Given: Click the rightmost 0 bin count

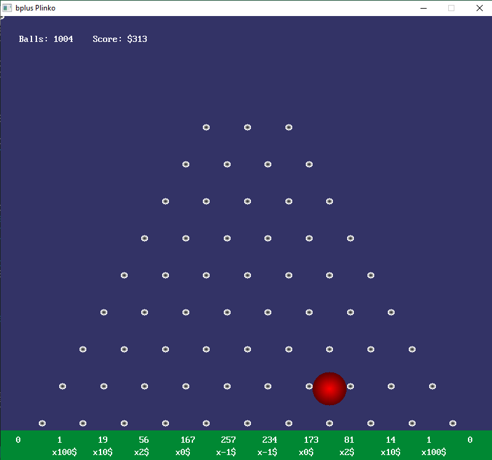Looking at the screenshot, I should [x=470, y=440].
